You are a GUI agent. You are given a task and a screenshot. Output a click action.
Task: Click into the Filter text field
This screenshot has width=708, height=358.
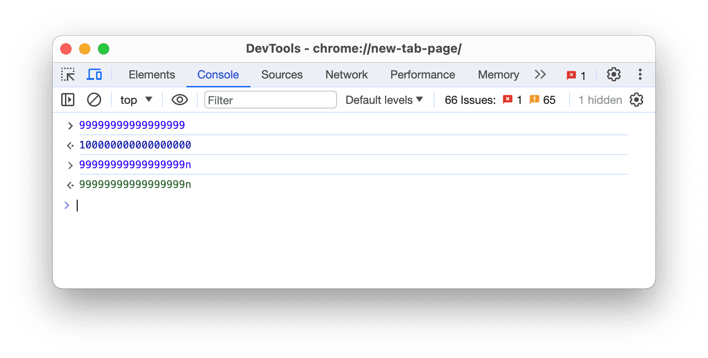[270, 100]
